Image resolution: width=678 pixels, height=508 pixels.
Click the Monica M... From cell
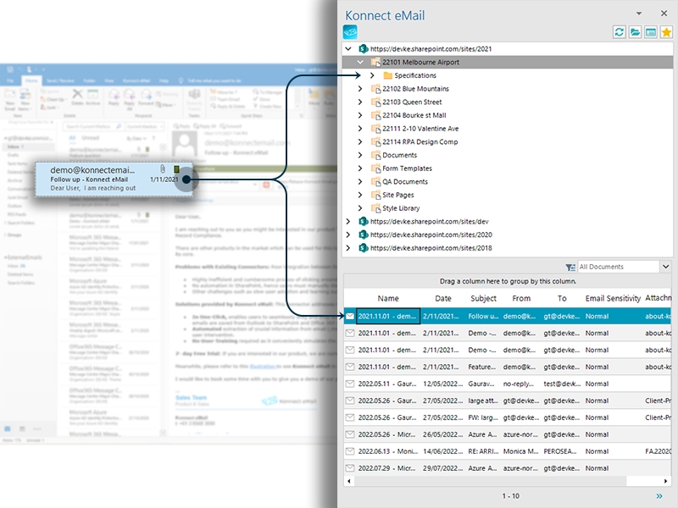520,451
